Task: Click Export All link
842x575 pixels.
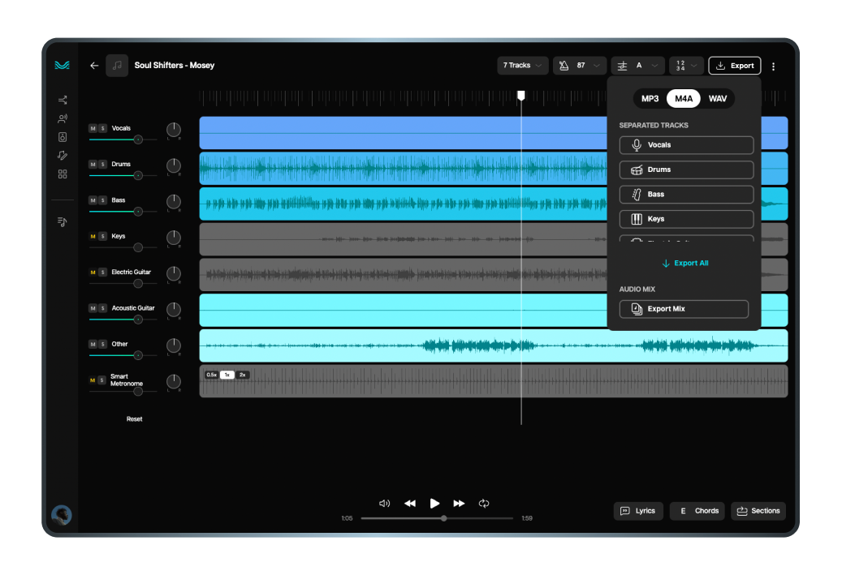Action: (685, 263)
